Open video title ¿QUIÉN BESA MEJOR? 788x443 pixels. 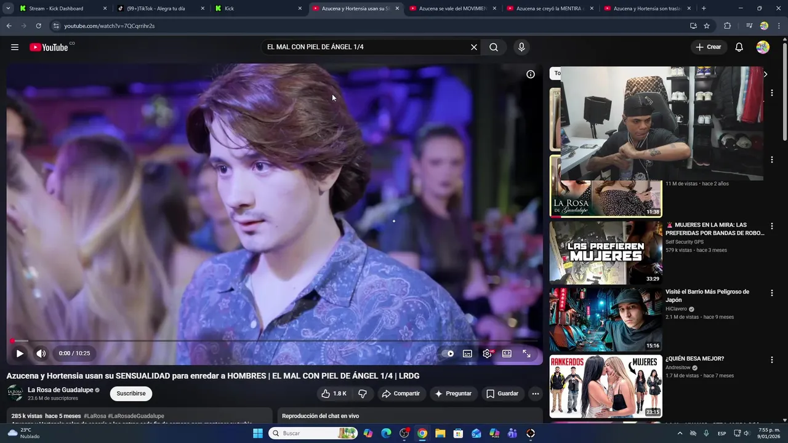[694, 359]
